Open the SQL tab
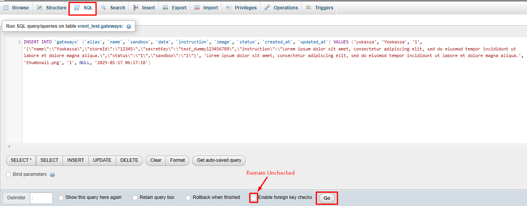The image size is (527, 206). pyautogui.click(x=83, y=8)
